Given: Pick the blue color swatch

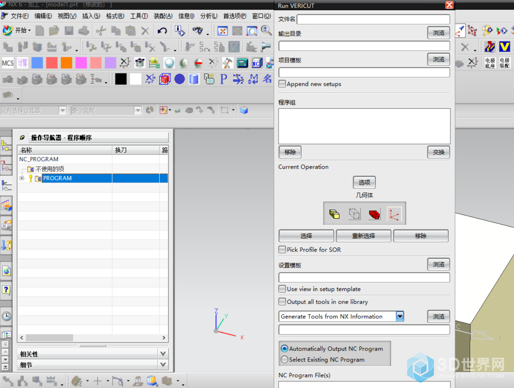Looking at the screenshot, I should coord(37,63).
